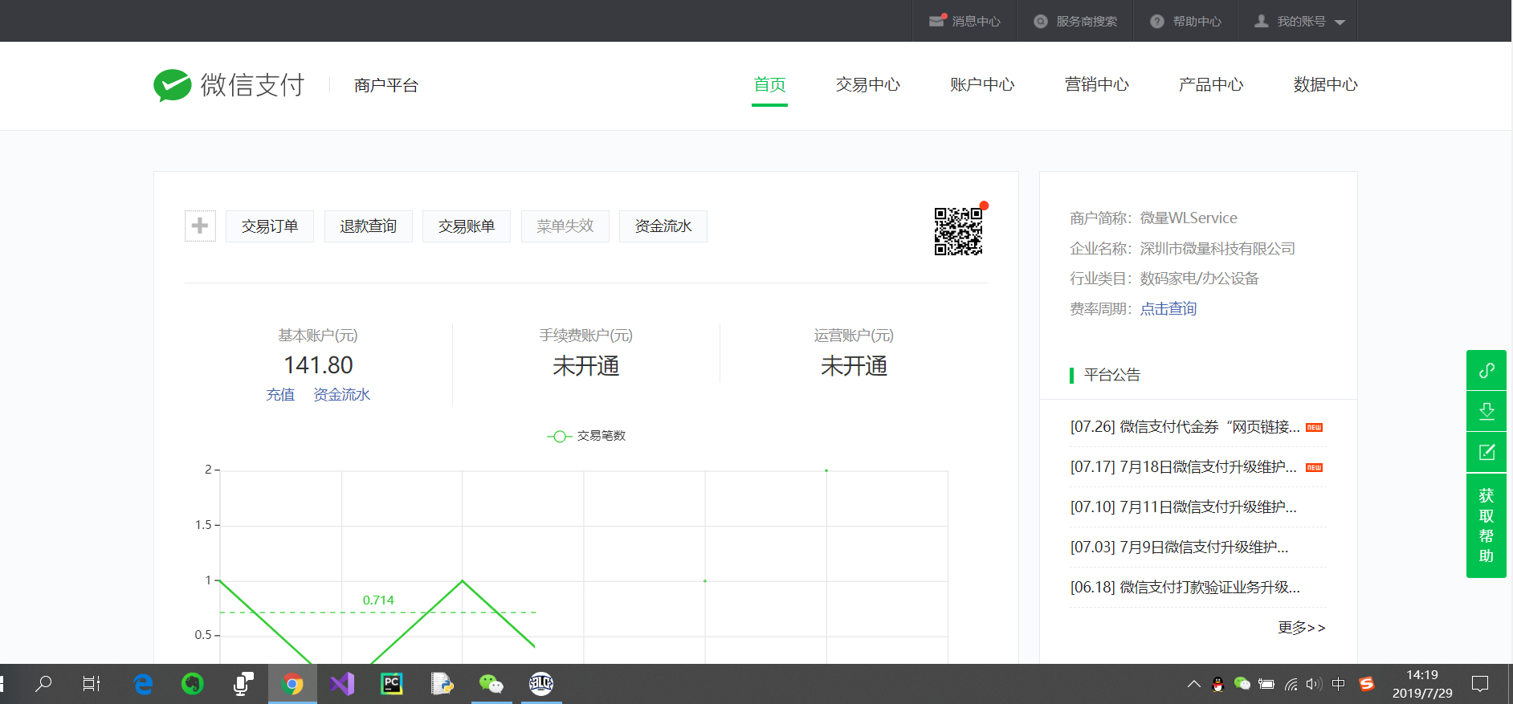Open the 07.17 7月18日 upgrade maintenance announcement
The height and width of the screenshot is (704, 1513).
tap(1184, 467)
